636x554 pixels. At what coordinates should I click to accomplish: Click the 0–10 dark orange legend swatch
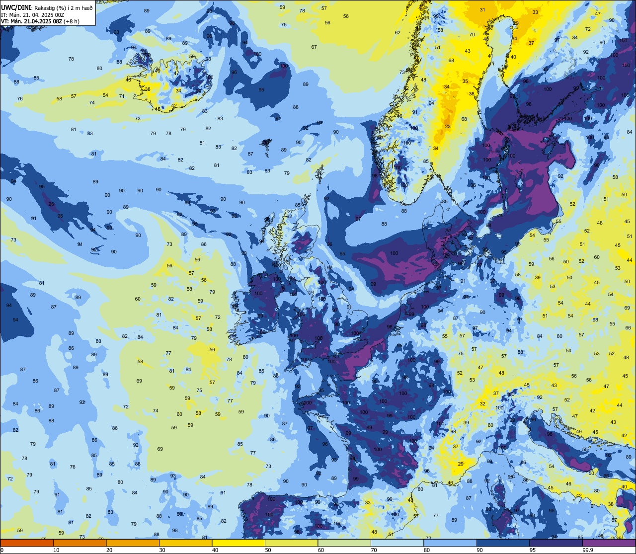click(27, 543)
